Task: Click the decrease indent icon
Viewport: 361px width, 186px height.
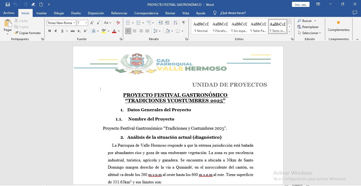Action: pyautogui.click(x=161, y=23)
